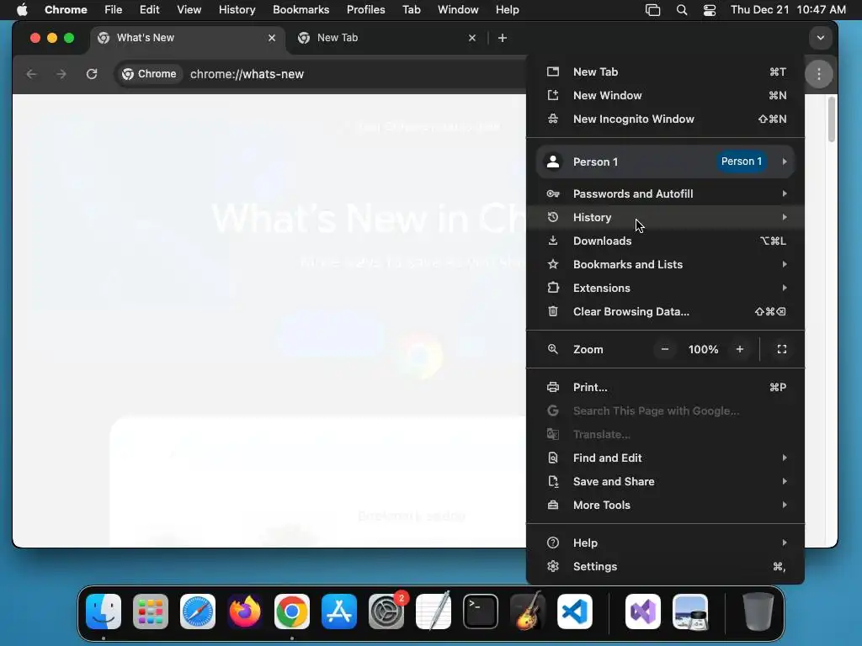Open the View menu in menu bar
The image size is (862, 646).
coord(189,10)
